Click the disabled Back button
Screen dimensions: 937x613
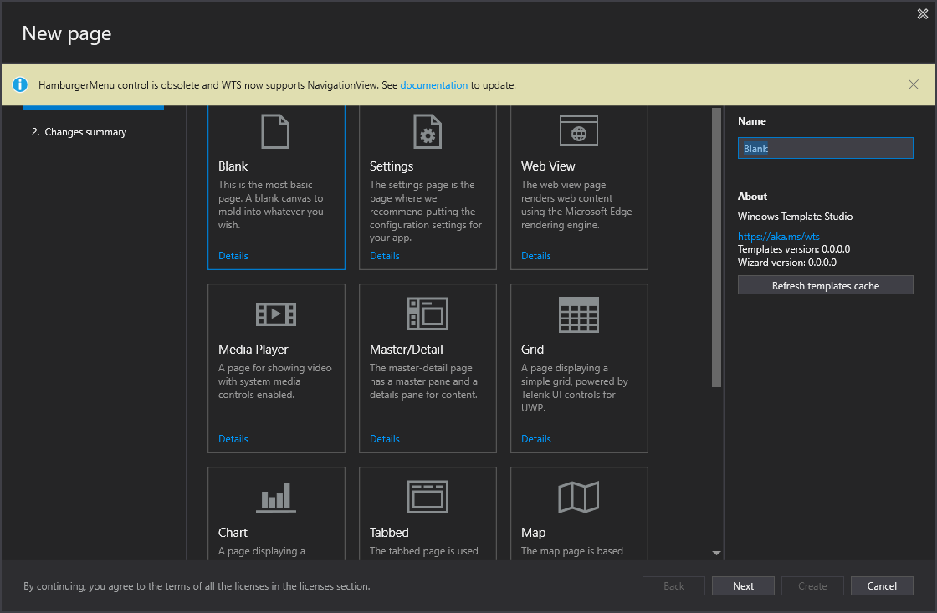click(673, 586)
